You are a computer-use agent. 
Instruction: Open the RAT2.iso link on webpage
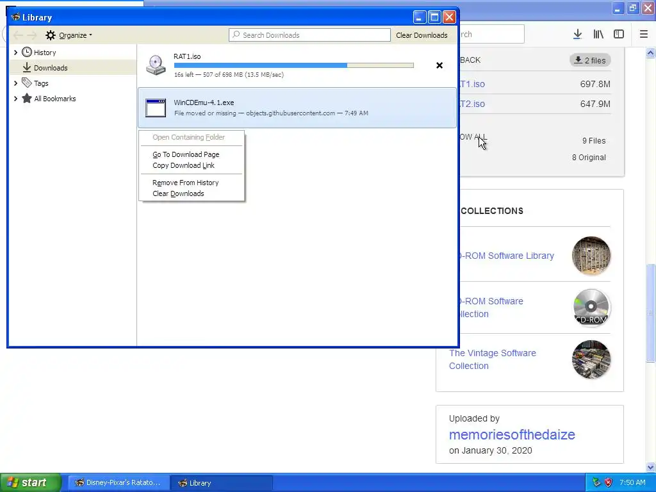(472, 104)
